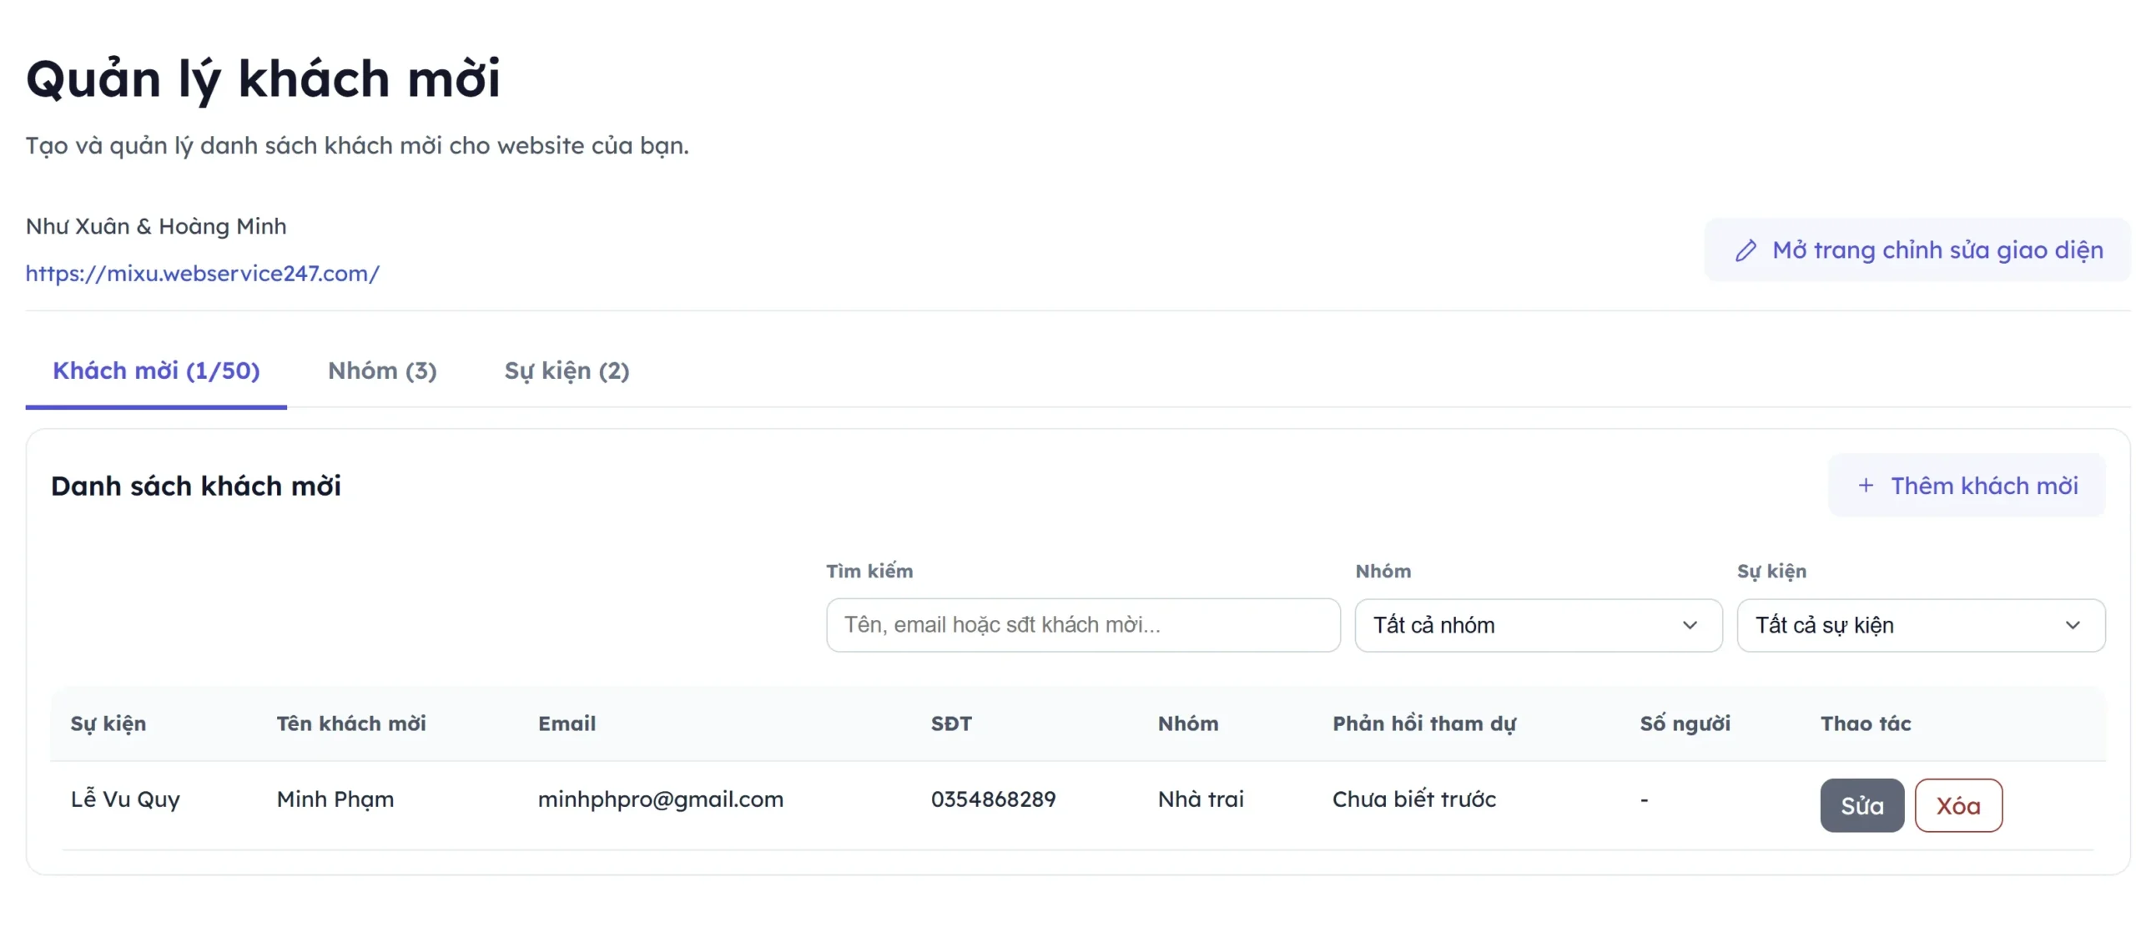Click the Số người column header

pos(1685,724)
